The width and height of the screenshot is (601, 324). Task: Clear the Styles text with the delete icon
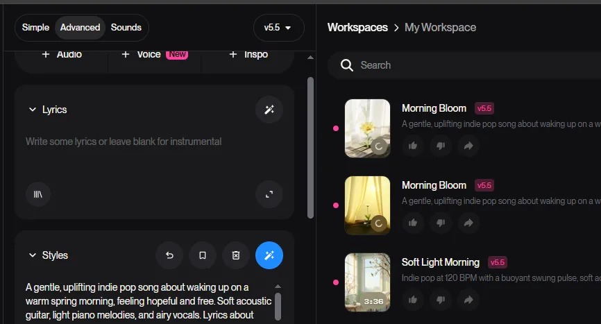(236, 255)
